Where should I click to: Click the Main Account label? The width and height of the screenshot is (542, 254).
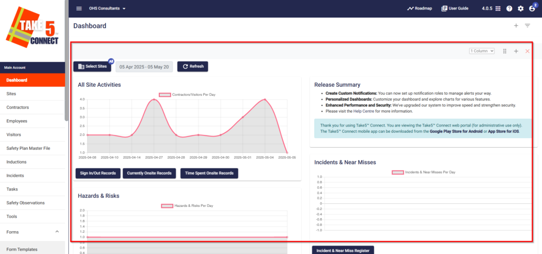pos(15,68)
